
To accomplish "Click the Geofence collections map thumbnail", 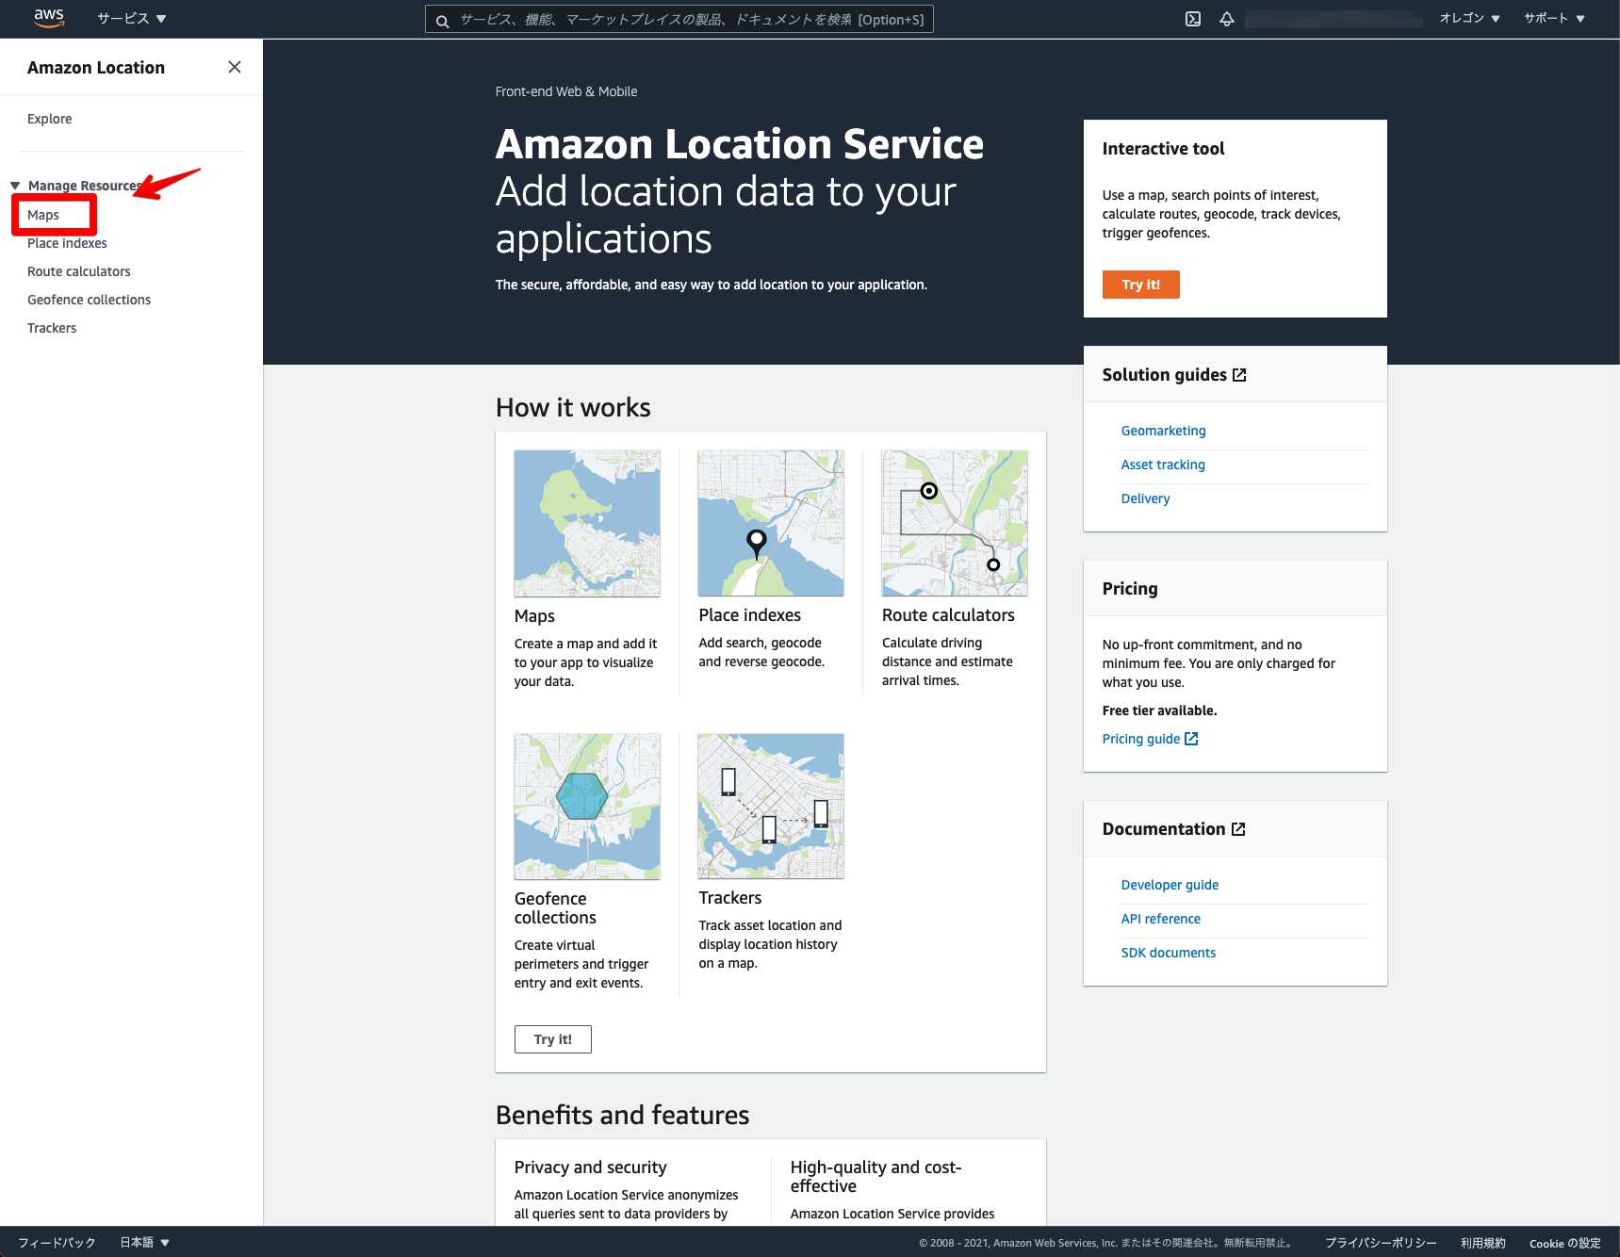I will [x=587, y=807].
